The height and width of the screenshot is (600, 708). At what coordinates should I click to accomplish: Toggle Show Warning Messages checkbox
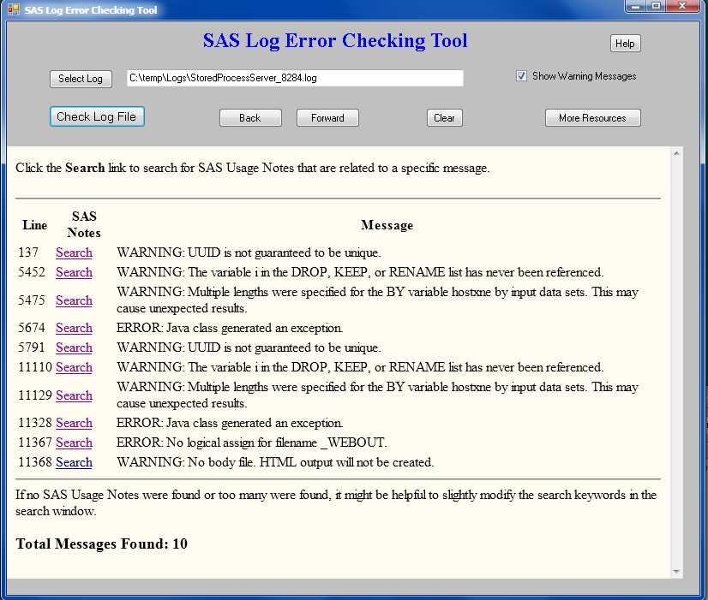click(521, 76)
